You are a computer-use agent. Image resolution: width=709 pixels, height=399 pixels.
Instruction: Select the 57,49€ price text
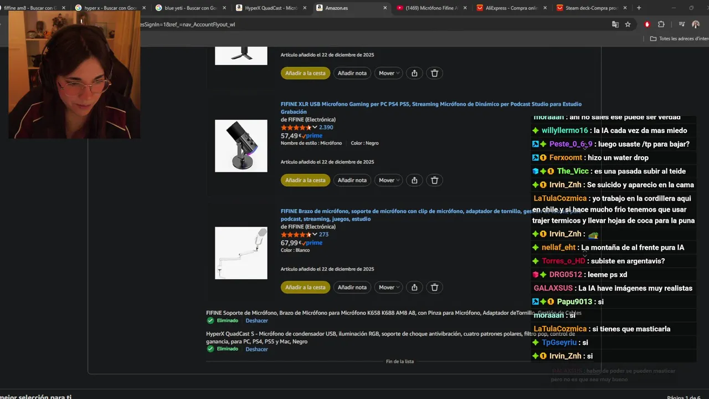291,136
